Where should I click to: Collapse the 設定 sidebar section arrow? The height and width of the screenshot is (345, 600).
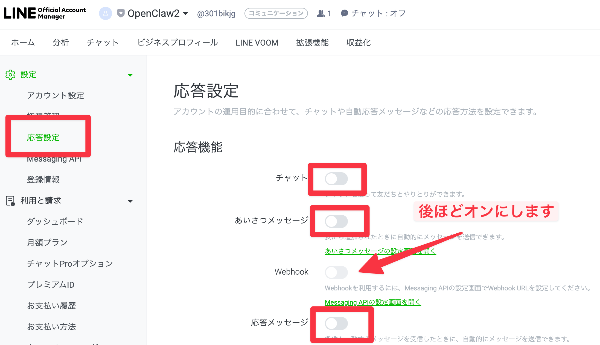[130, 75]
